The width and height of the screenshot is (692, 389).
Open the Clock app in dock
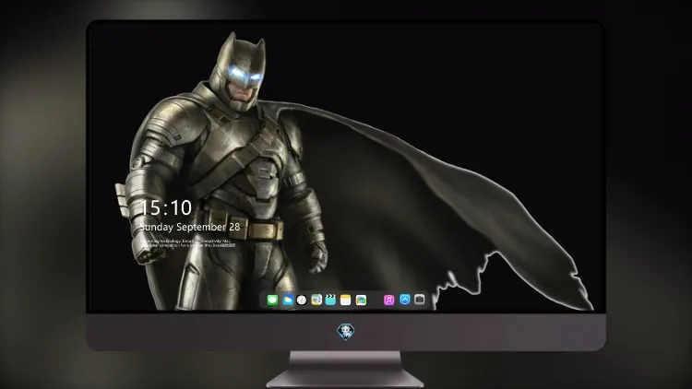point(302,301)
